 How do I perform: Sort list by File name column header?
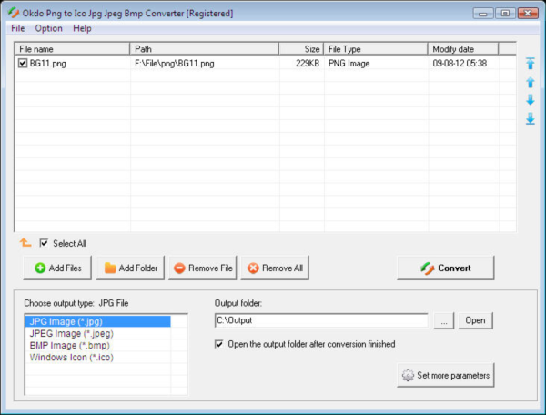[72, 49]
